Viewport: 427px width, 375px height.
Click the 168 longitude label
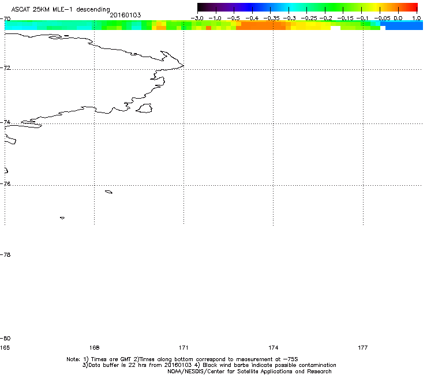point(94,347)
